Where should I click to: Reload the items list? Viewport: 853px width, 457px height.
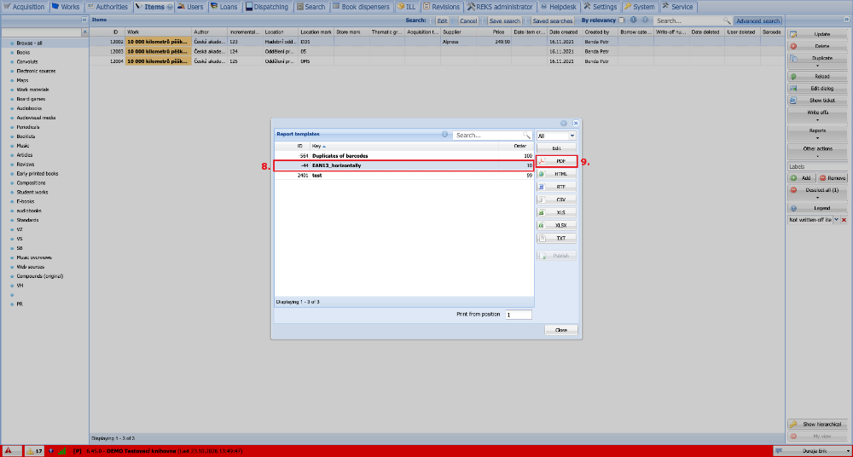pyautogui.click(x=818, y=77)
